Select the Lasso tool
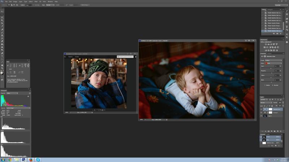The height and width of the screenshot is (162, 289). 2,17
